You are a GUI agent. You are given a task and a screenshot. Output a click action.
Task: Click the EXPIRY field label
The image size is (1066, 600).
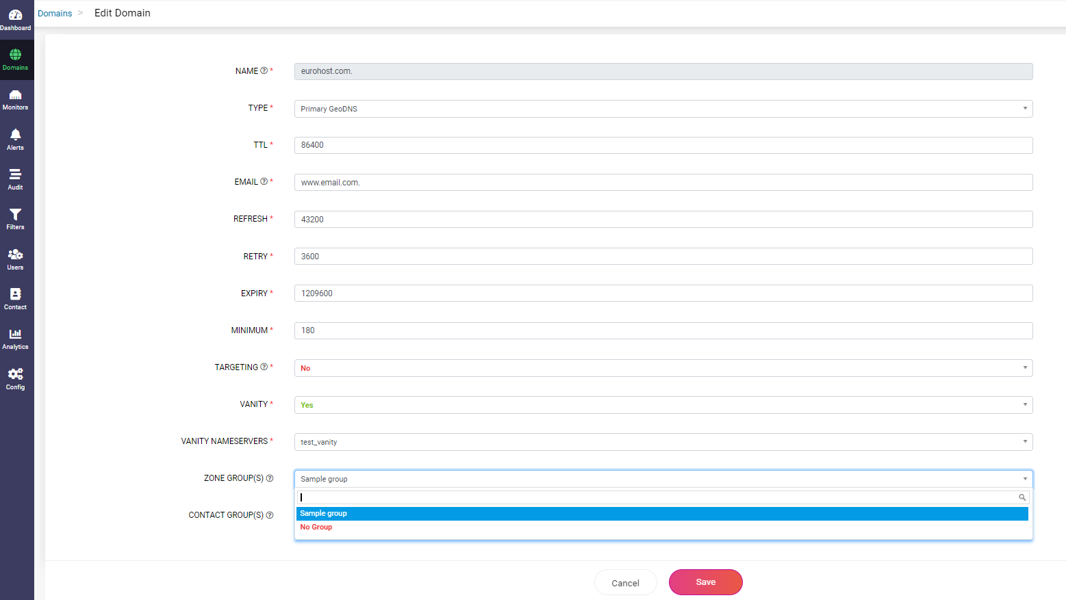pyautogui.click(x=254, y=294)
